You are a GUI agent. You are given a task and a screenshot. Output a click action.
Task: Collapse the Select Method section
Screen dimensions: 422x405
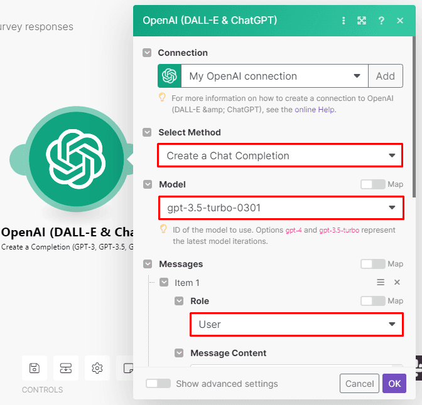[147, 132]
